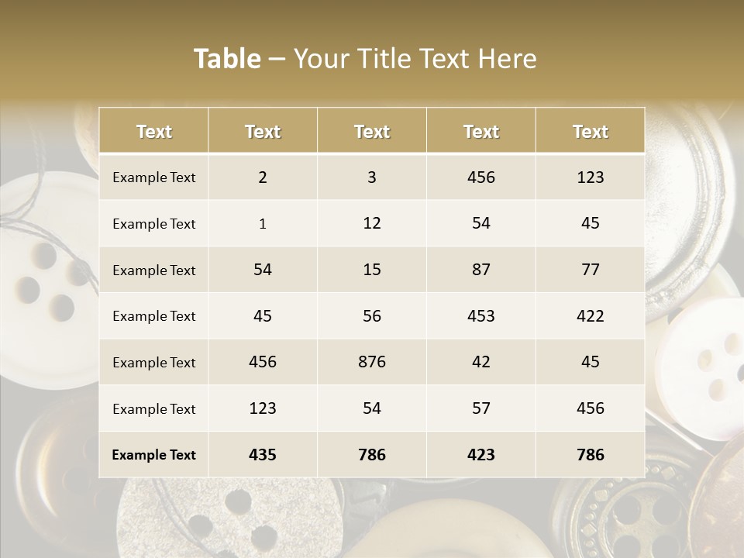The image size is (744, 558).
Task: Select the first 'Text' header cell
Action: [153, 130]
